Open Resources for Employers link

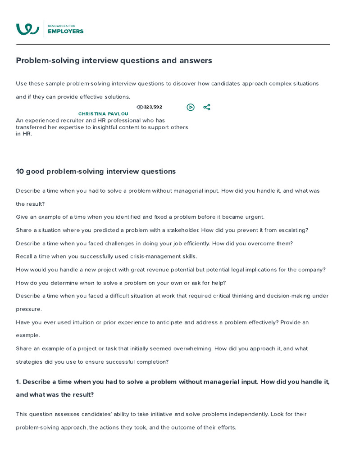point(65,29)
